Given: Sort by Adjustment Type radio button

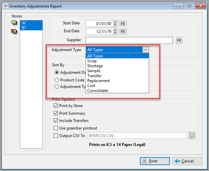Looking at the screenshot, I should [57, 87].
